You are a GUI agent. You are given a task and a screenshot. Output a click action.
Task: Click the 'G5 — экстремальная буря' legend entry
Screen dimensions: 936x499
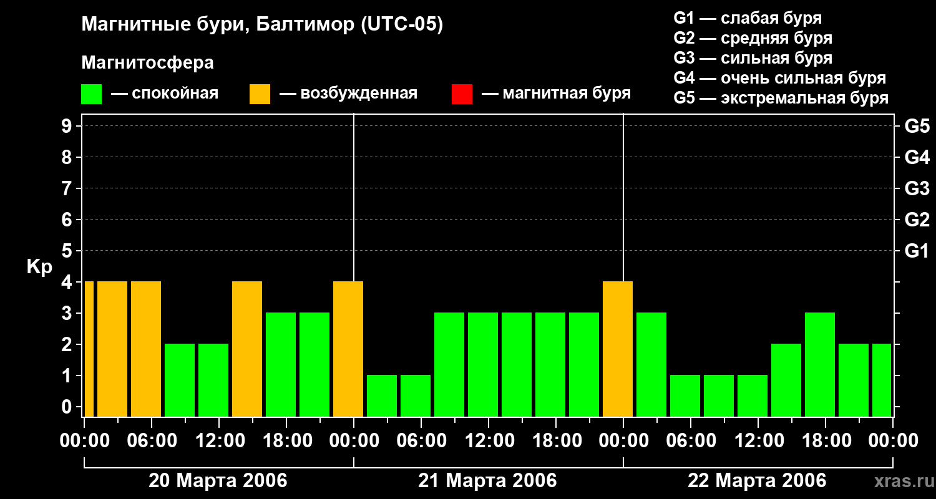tap(781, 98)
